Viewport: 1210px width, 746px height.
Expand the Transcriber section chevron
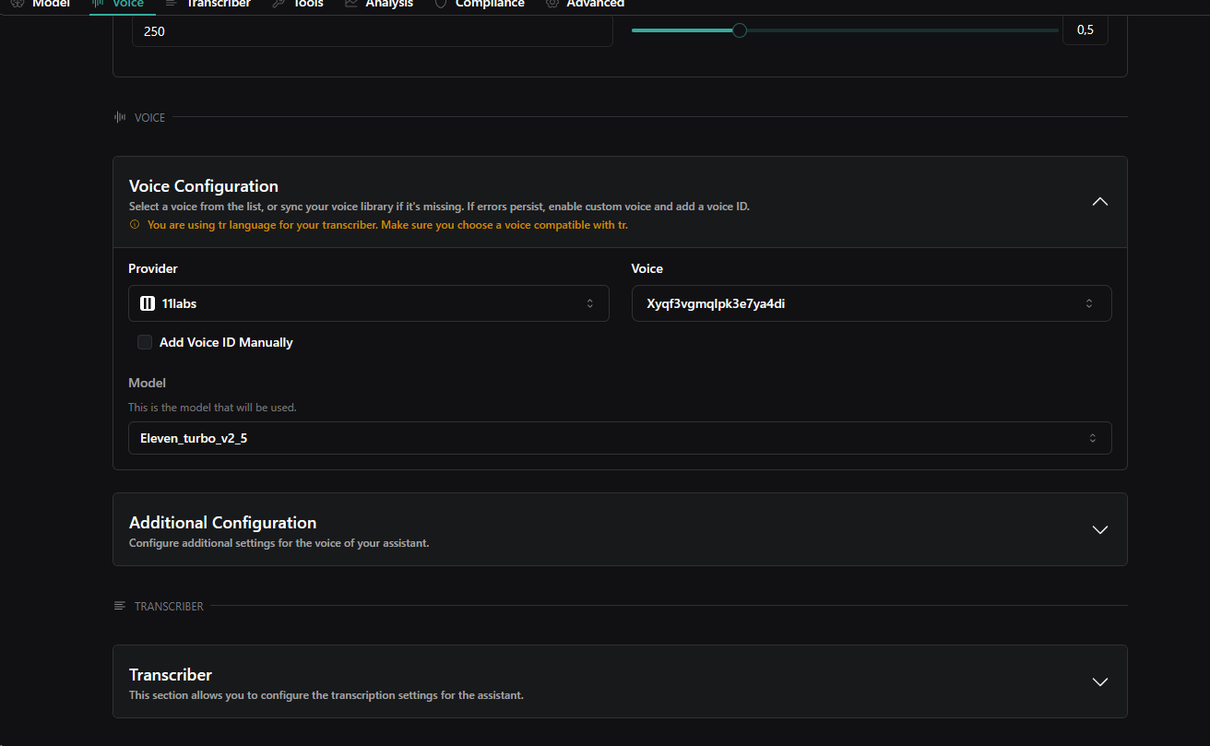click(1099, 681)
